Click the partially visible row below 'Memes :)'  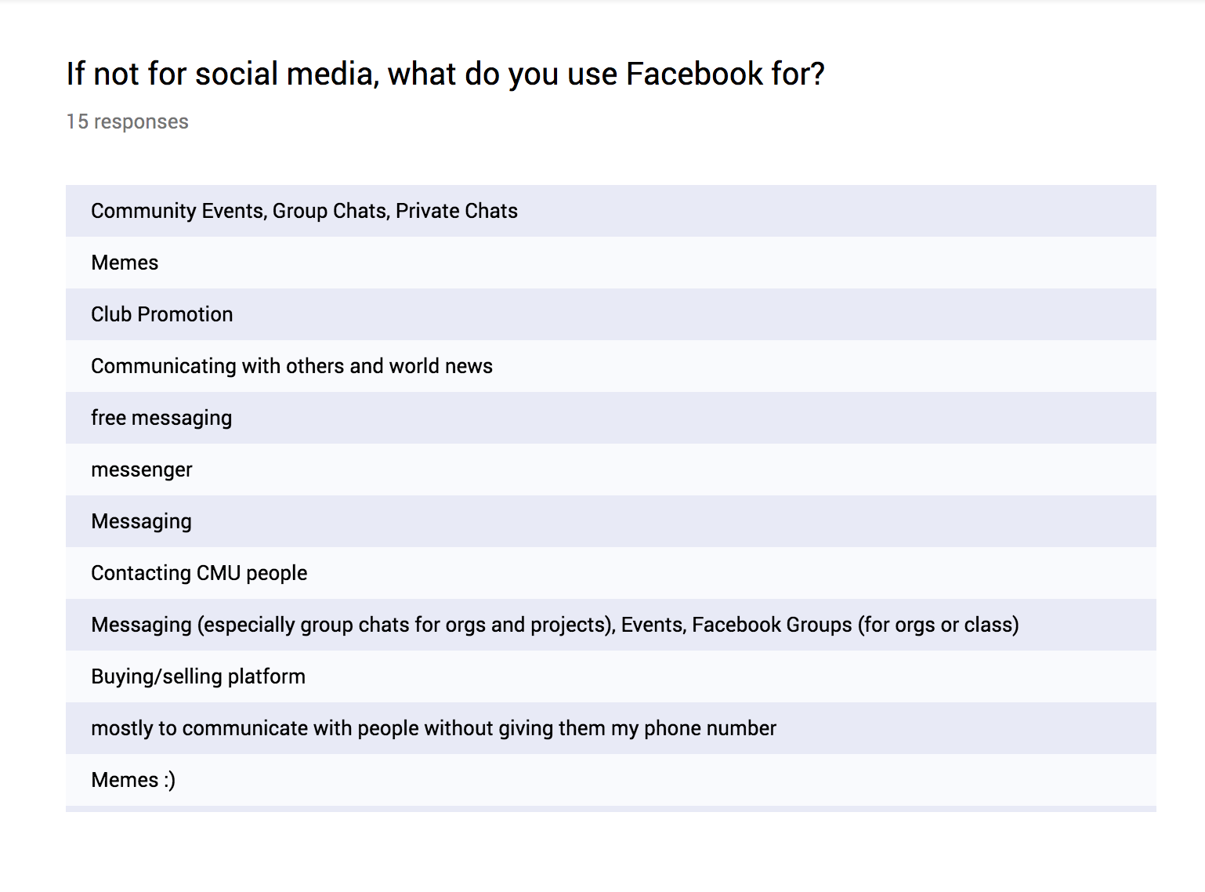[x=611, y=809]
